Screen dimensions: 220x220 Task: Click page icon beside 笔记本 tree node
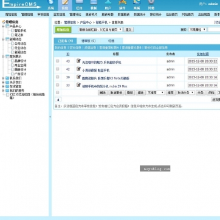pos(12,35)
